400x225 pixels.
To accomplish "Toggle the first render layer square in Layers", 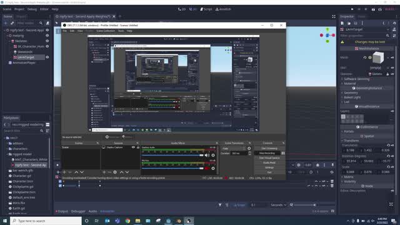I will (343, 117).
